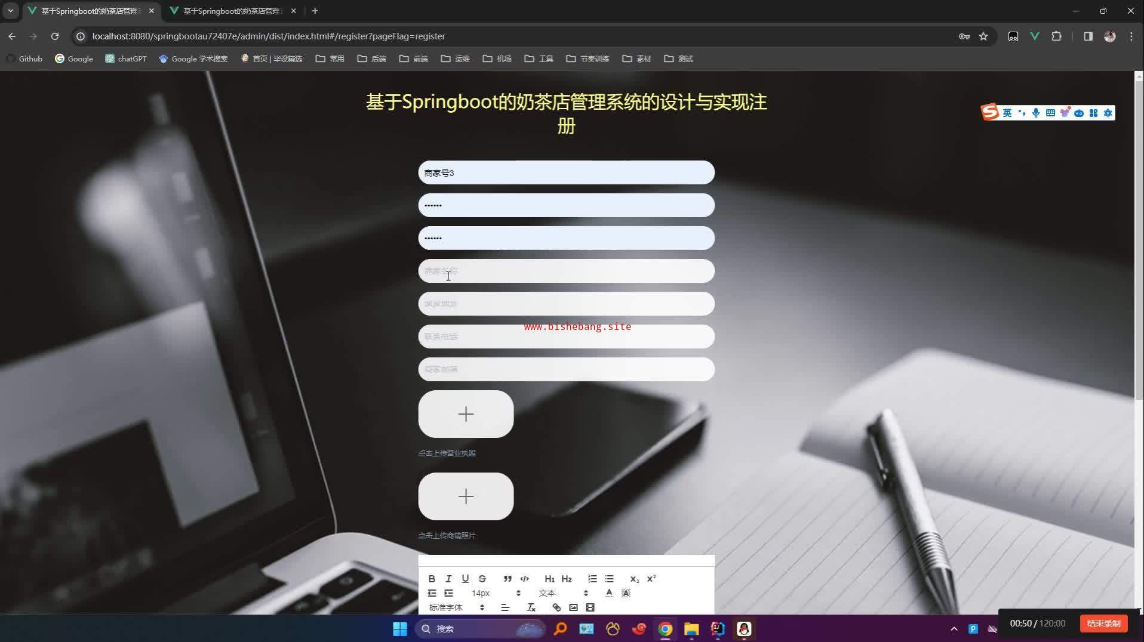The height and width of the screenshot is (642, 1144).
Task: Expand the 前端 bookmark folder
Action: tap(413, 58)
